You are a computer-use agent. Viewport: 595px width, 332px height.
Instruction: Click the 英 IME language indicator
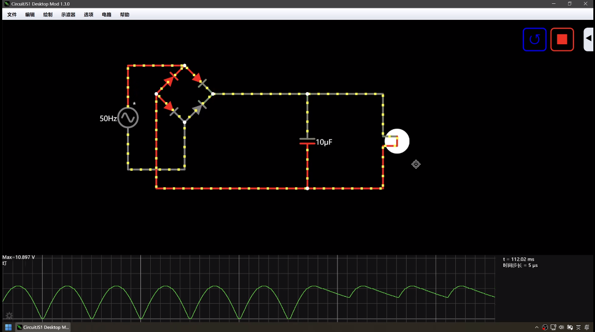[x=578, y=328]
